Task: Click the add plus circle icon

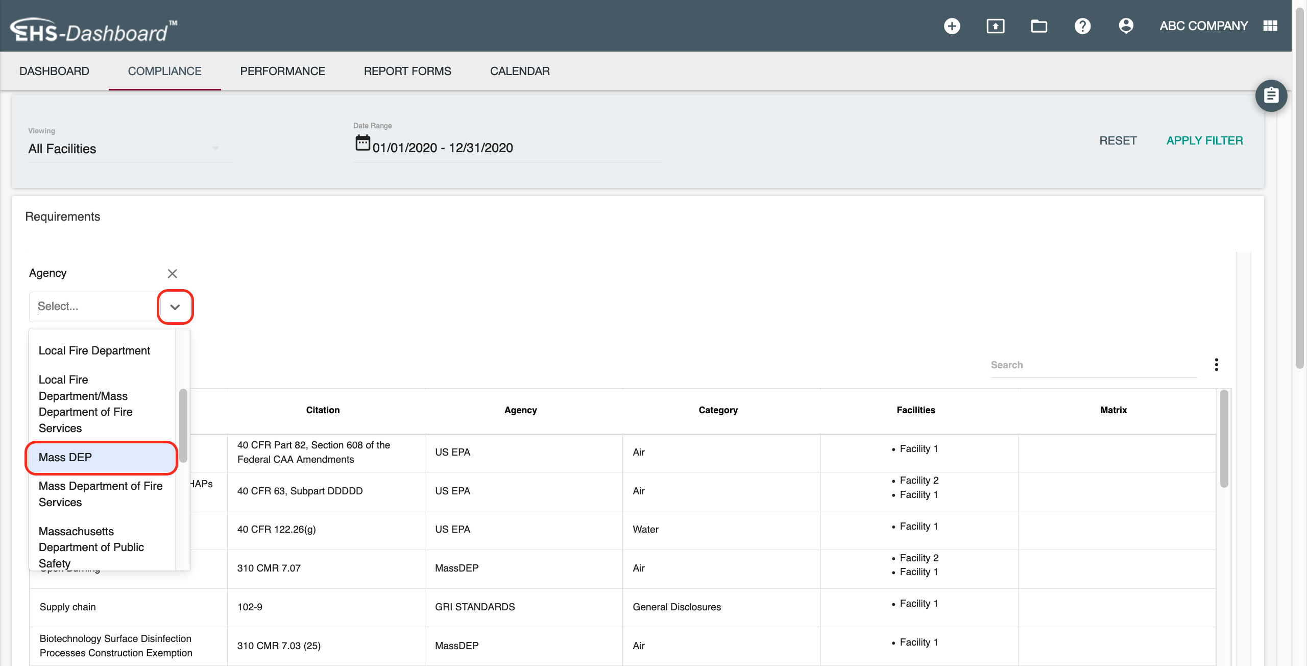Action: point(952,26)
